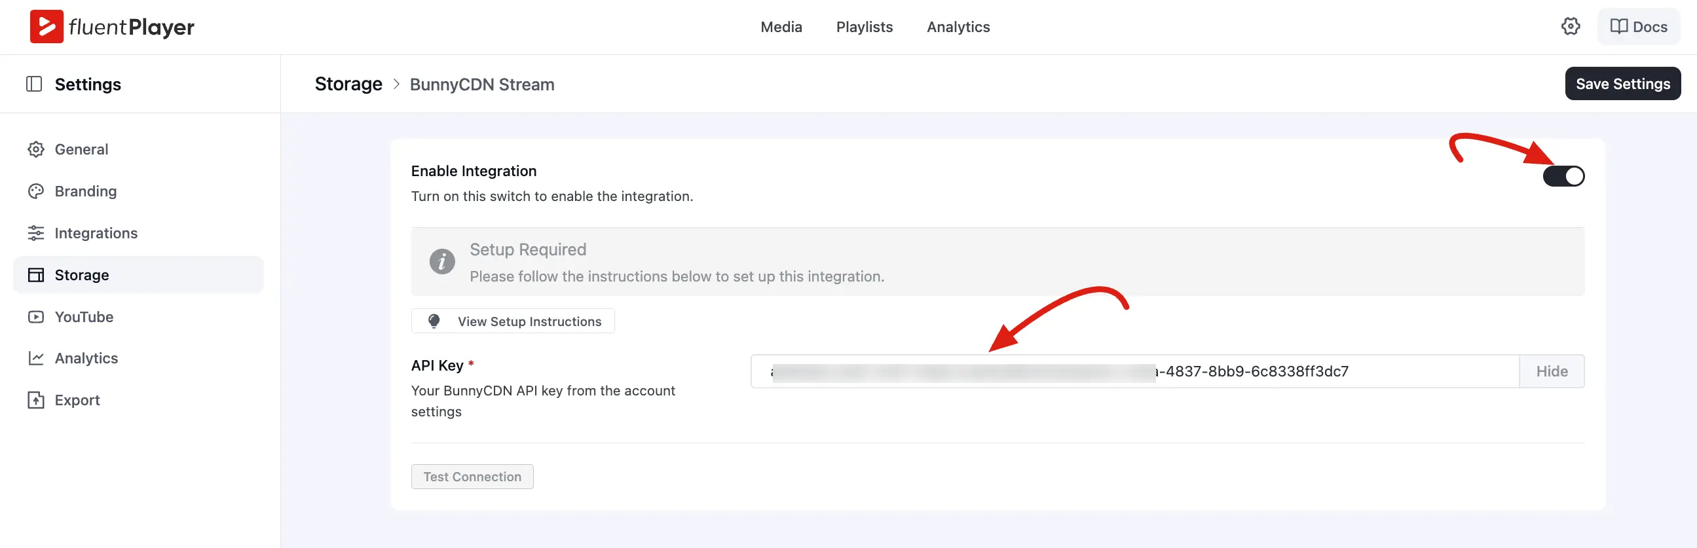1697x548 pixels.
Task: Go back to Storage via breadcrumb
Action: point(348,84)
